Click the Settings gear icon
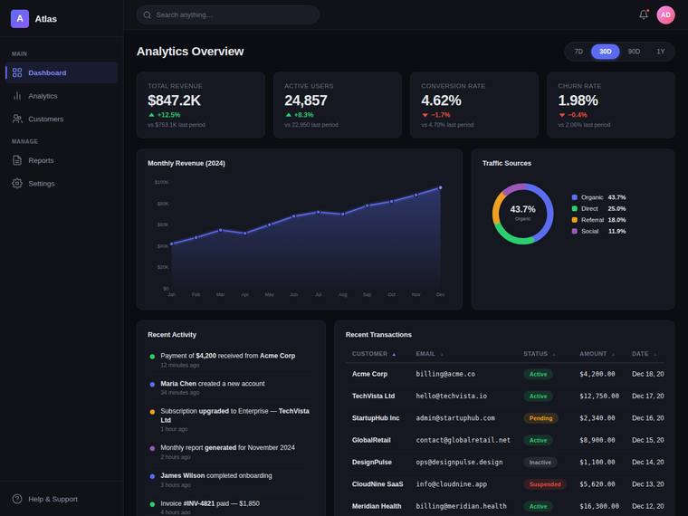 (17, 184)
